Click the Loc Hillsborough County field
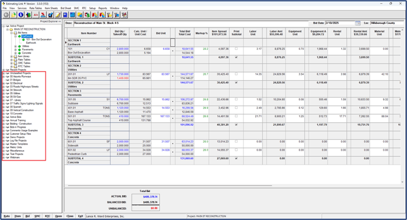 (x=387, y=23)
